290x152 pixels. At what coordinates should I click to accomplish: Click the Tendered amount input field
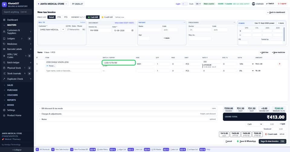point(279,129)
